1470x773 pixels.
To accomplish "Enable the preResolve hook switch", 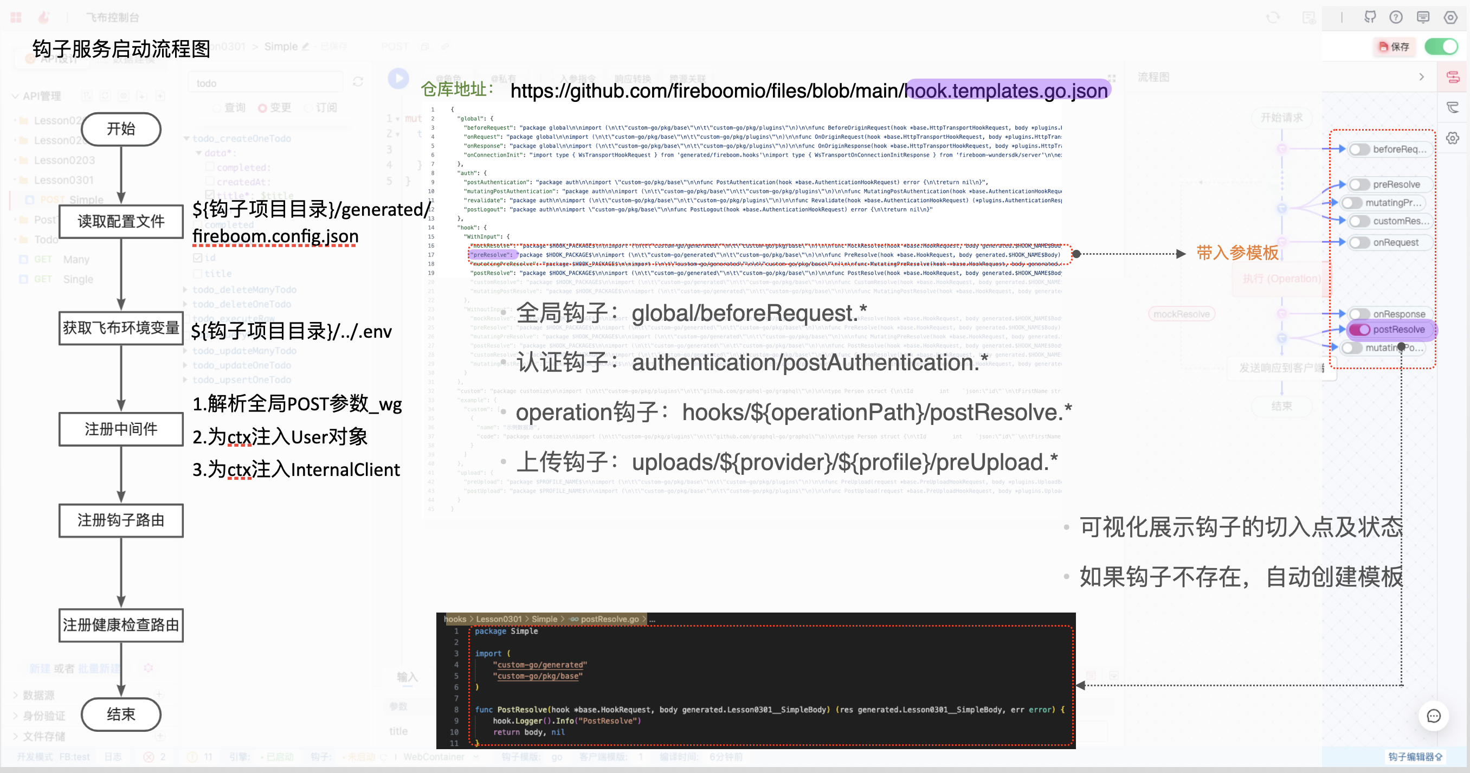I will (1360, 184).
